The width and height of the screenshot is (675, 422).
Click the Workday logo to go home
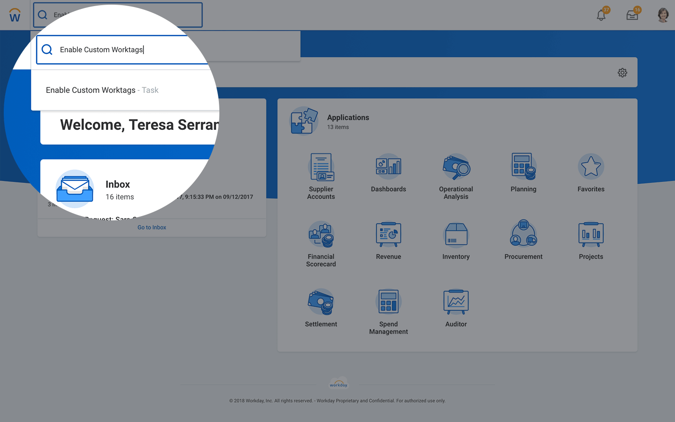[x=15, y=15]
